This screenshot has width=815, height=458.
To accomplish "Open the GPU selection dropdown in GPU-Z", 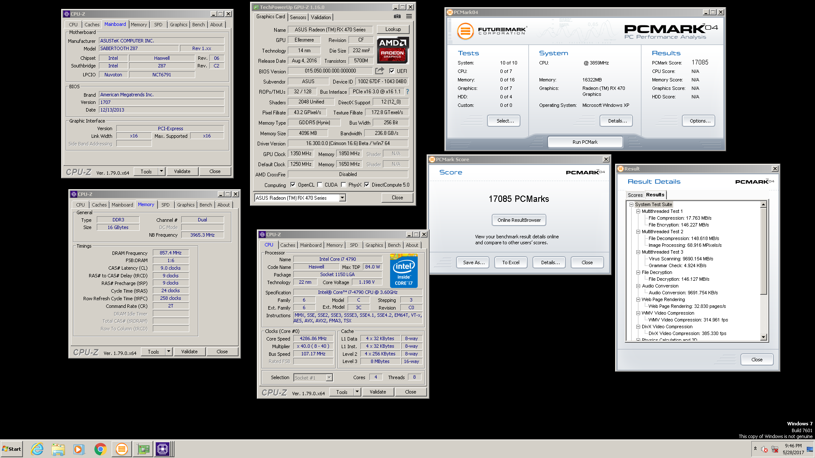I will tap(342, 198).
